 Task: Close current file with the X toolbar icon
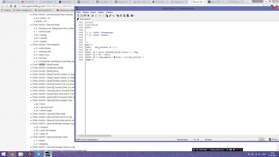(x=88, y=16)
